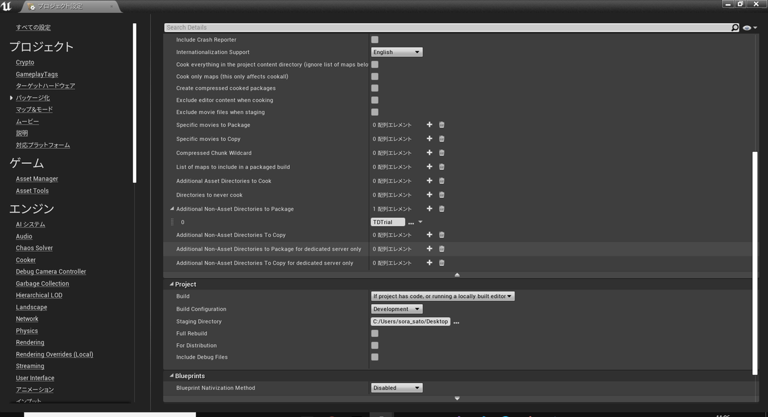
Task: Open マップ&モード settings category
Action: (35, 110)
